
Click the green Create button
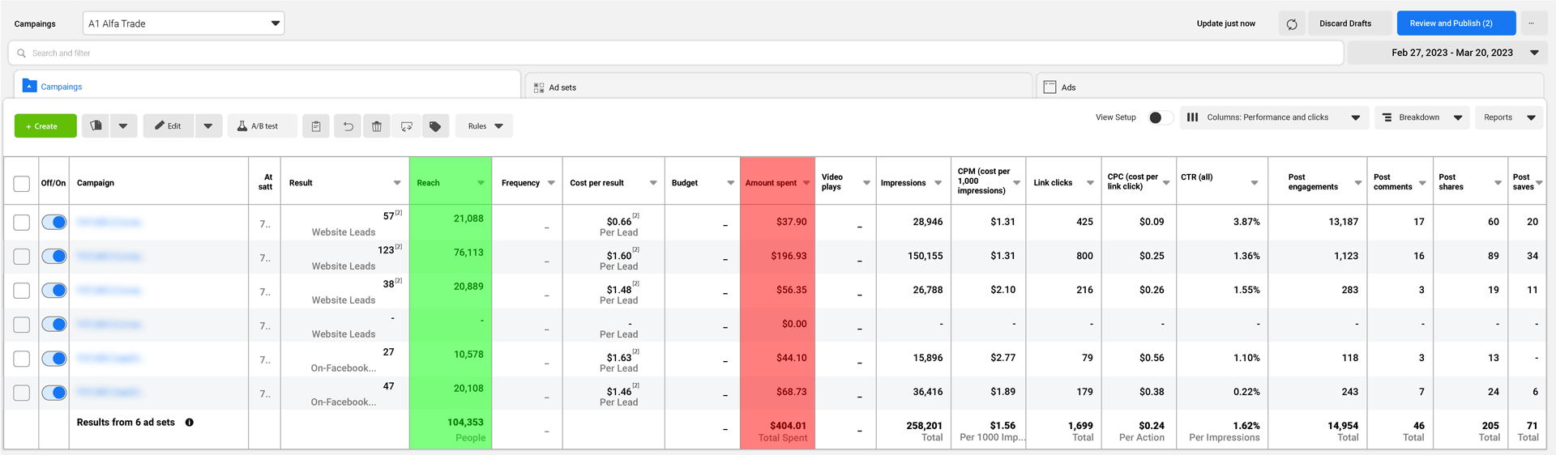pyautogui.click(x=45, y=126)
